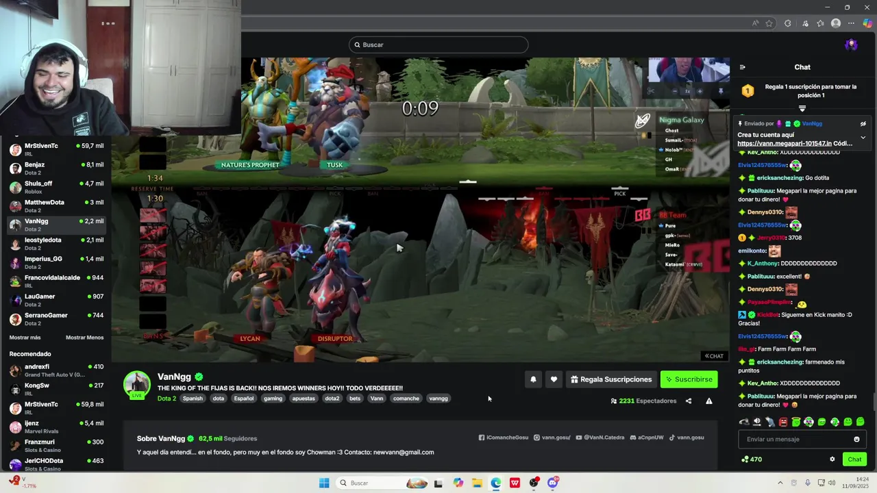The image size is (877, 493).
Task: Click the Task View taskbar icon
Action: 438,483
